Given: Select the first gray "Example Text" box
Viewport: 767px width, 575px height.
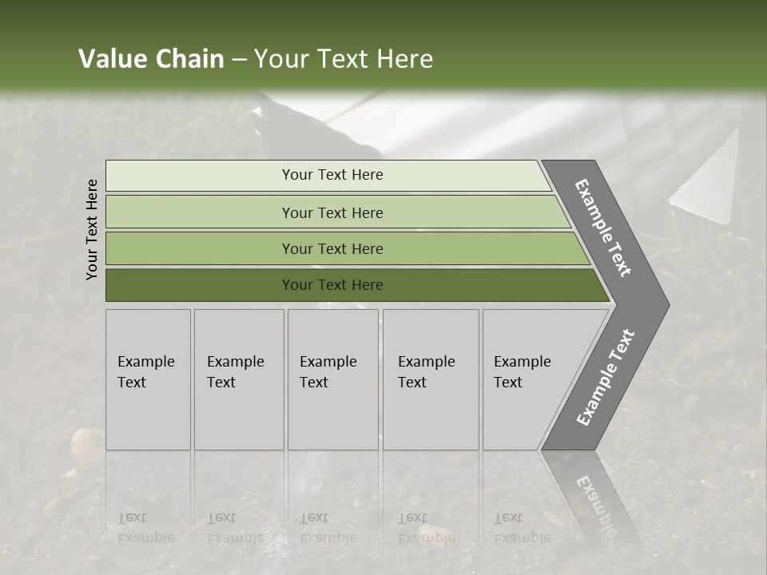Looking at the screenshot, I should point(147,379).
